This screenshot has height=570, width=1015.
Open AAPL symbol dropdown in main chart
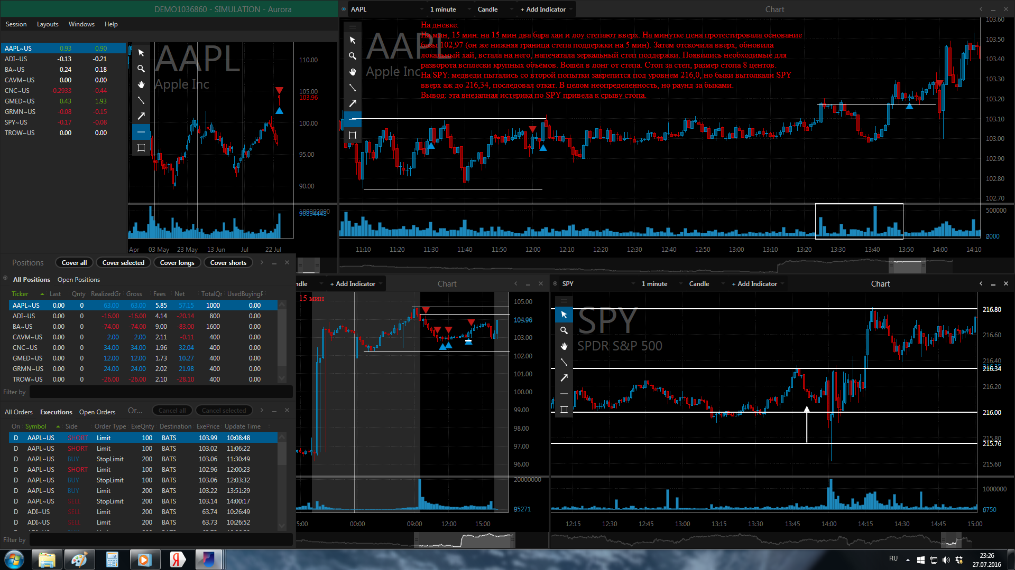coord(387,9)
